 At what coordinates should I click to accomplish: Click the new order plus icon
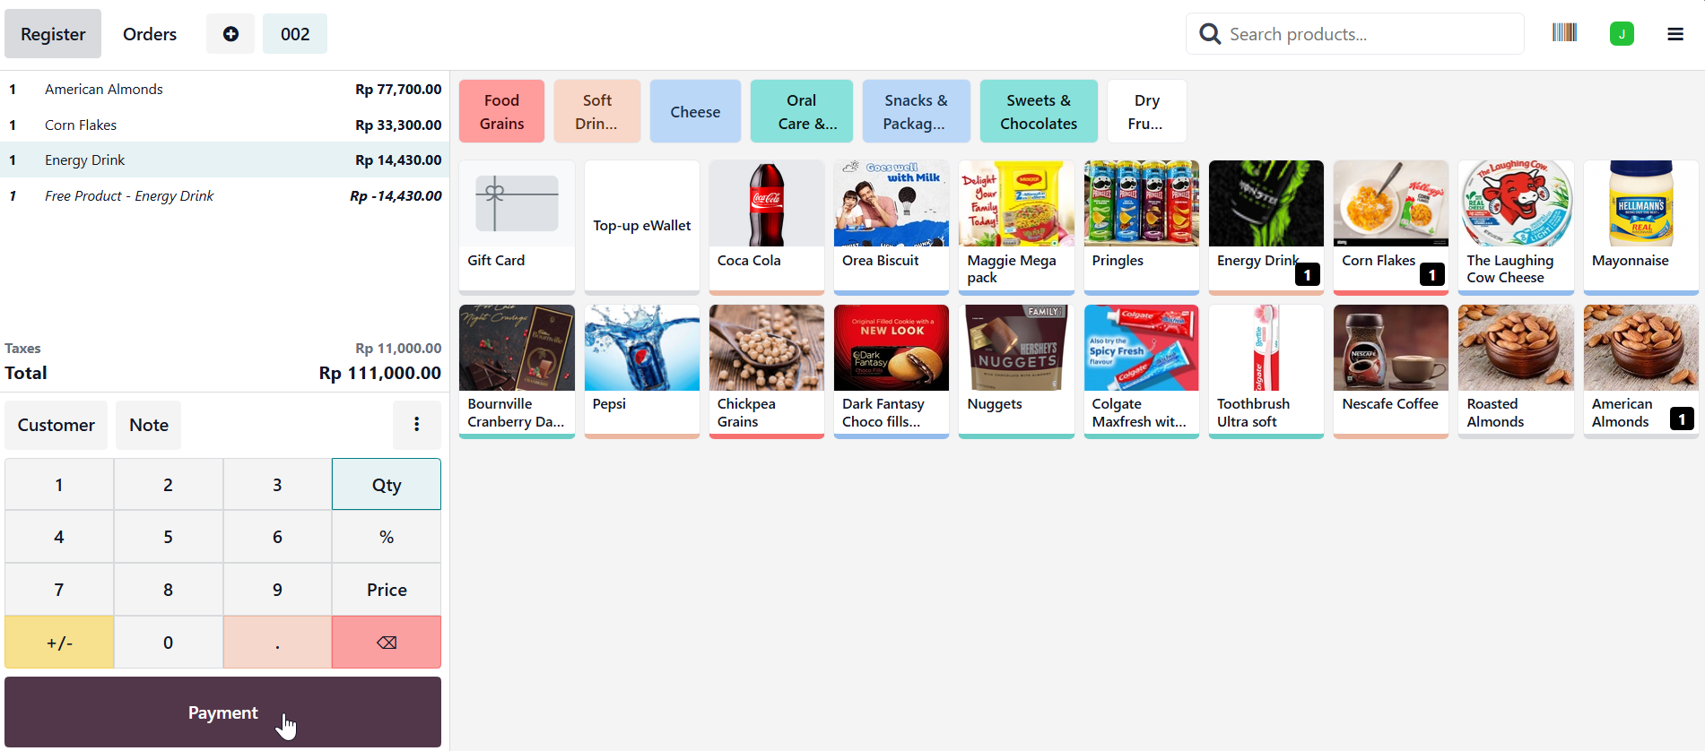231,34
